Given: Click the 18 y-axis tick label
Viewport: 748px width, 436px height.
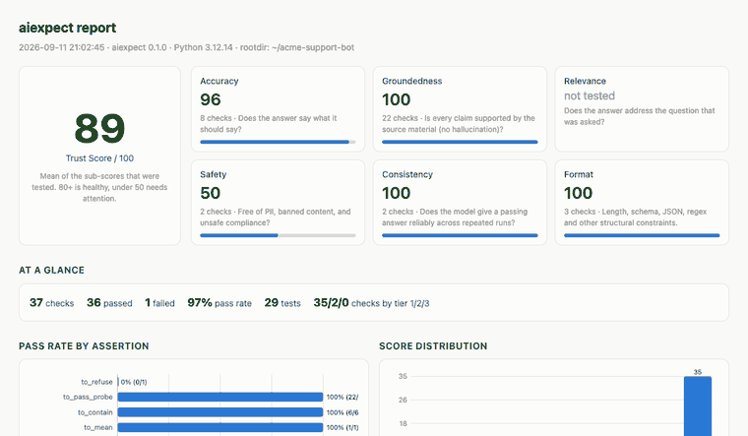Looking at the screenshot, I should (x=403, y=423).
